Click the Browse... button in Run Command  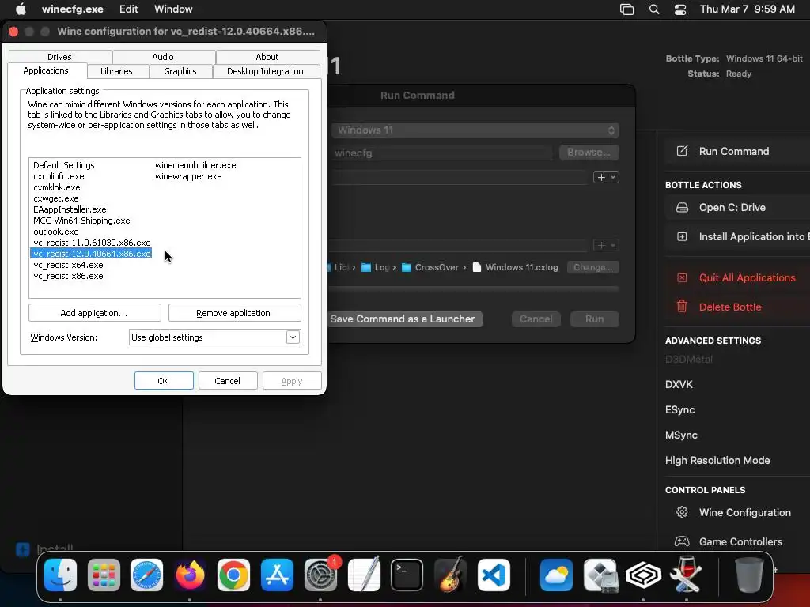tap(589, 153)
